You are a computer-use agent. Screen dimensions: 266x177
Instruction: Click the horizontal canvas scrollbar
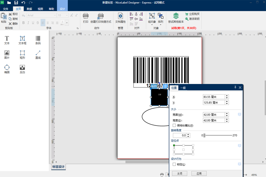pos(147,162)
